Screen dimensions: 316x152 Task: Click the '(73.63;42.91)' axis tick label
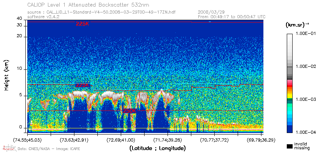click(x=74, y=140)
